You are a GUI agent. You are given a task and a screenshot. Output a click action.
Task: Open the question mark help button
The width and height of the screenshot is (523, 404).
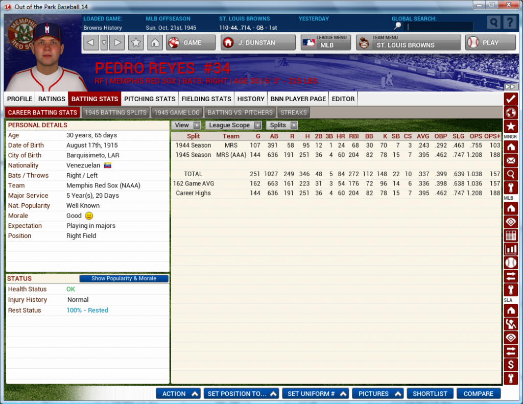coord(510,22)
